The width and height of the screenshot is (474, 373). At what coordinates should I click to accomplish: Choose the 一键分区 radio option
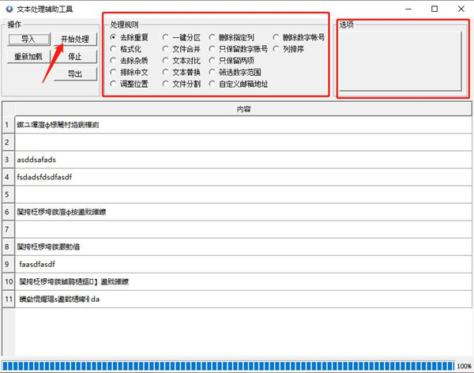coord(166,37)
